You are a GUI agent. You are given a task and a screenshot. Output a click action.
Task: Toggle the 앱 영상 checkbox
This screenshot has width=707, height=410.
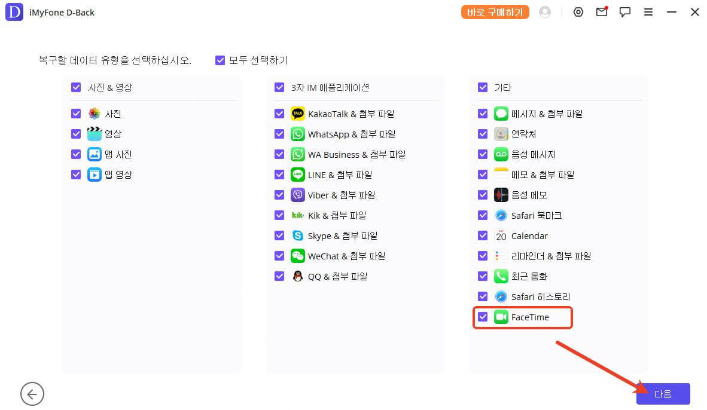pyautogui.click(x=76, y=175)
